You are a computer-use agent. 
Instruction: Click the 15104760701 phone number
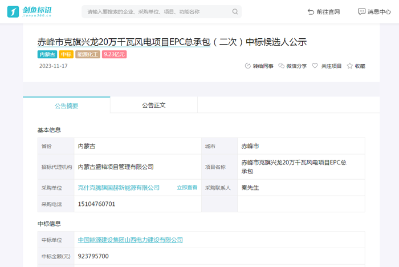pyautogui.click(x=96, y=204)
